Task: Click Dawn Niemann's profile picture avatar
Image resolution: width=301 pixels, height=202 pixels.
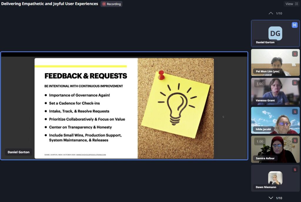Action: pyautogui.click(x=275, y=178)
